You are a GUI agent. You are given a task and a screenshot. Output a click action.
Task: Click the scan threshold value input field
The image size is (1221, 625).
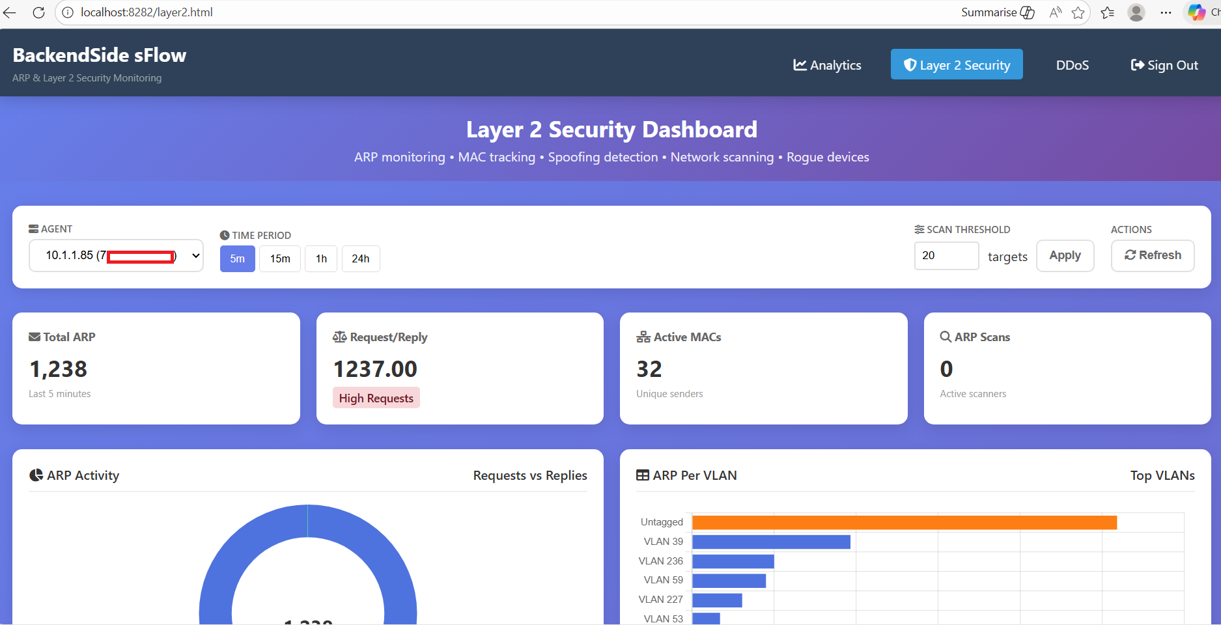click(946, 255)
